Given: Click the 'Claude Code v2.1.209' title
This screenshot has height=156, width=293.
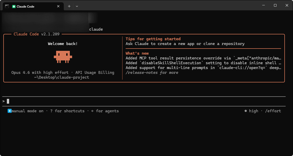Looking at the screenshot, I should (37, 34).
